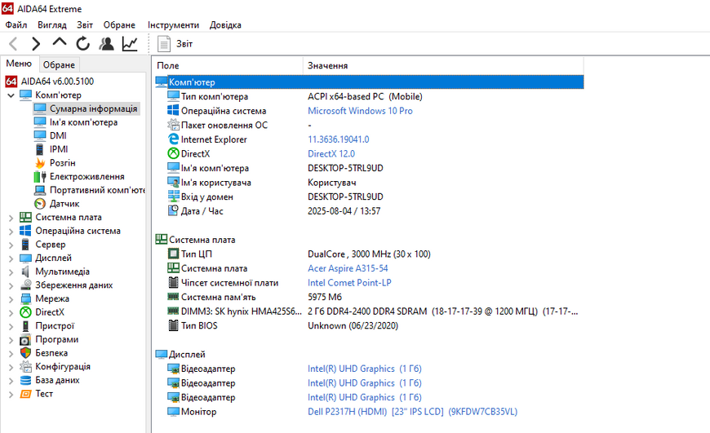Click the Сервер tree icon
Screen dimensions: 710x433
point(26,245)
